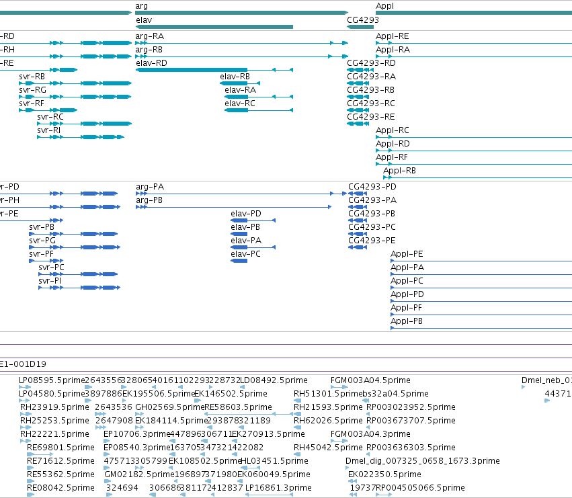Screen dimensions: 572x498
Task: Select the svr-RI transcript label
Action: (49, 130)
